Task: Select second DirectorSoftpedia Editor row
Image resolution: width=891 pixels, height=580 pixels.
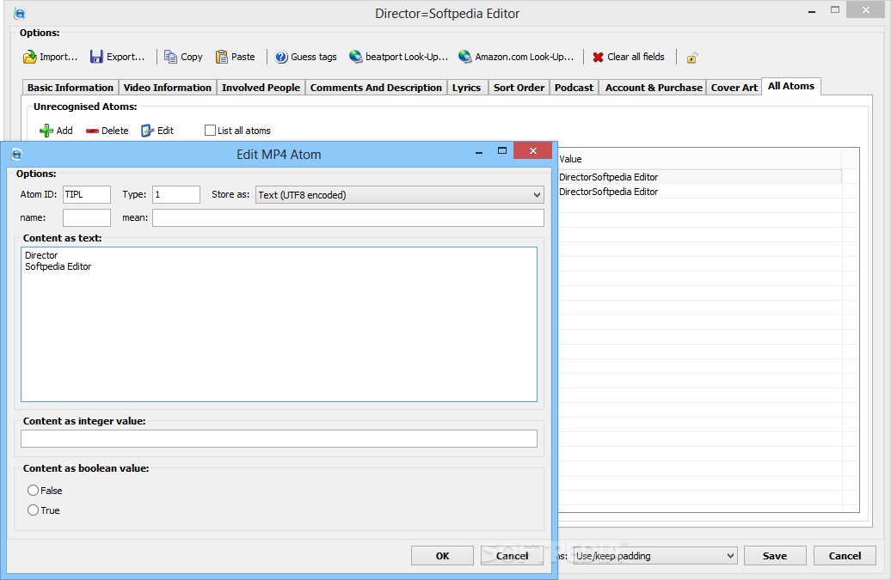Action: click(x=699, y=192)
